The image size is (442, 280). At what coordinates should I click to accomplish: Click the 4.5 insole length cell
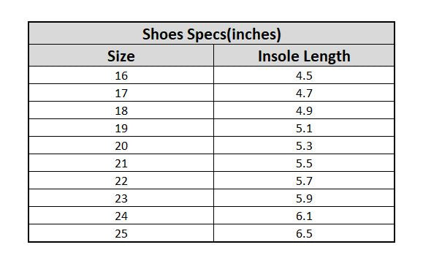(x=304, y=75)
